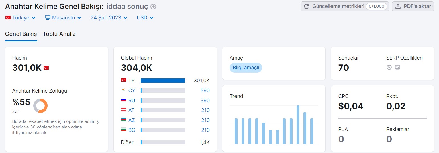439x153 pixels.
Task: Click the RU volume link 390
Action: (x=205, y=101)
